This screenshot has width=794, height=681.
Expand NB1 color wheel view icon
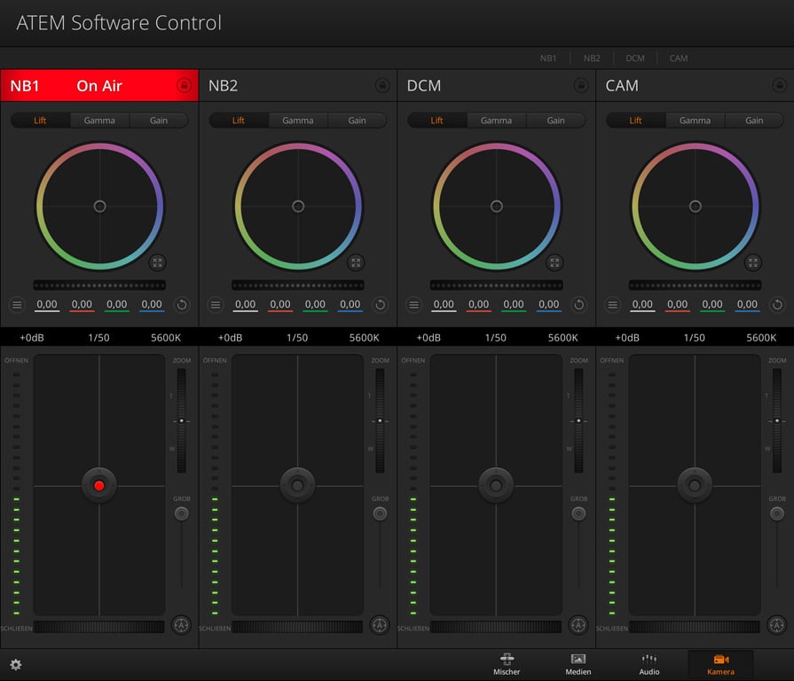click(157, 262)
